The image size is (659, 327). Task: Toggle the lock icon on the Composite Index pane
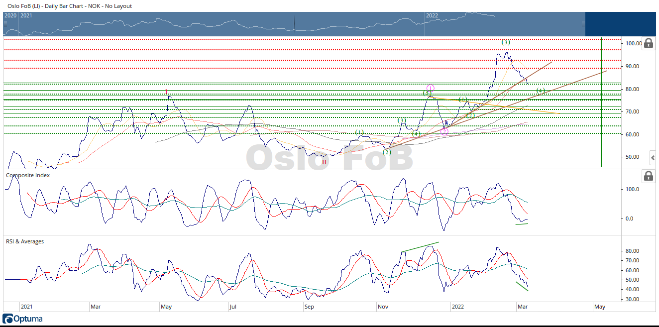coord(648,176)
